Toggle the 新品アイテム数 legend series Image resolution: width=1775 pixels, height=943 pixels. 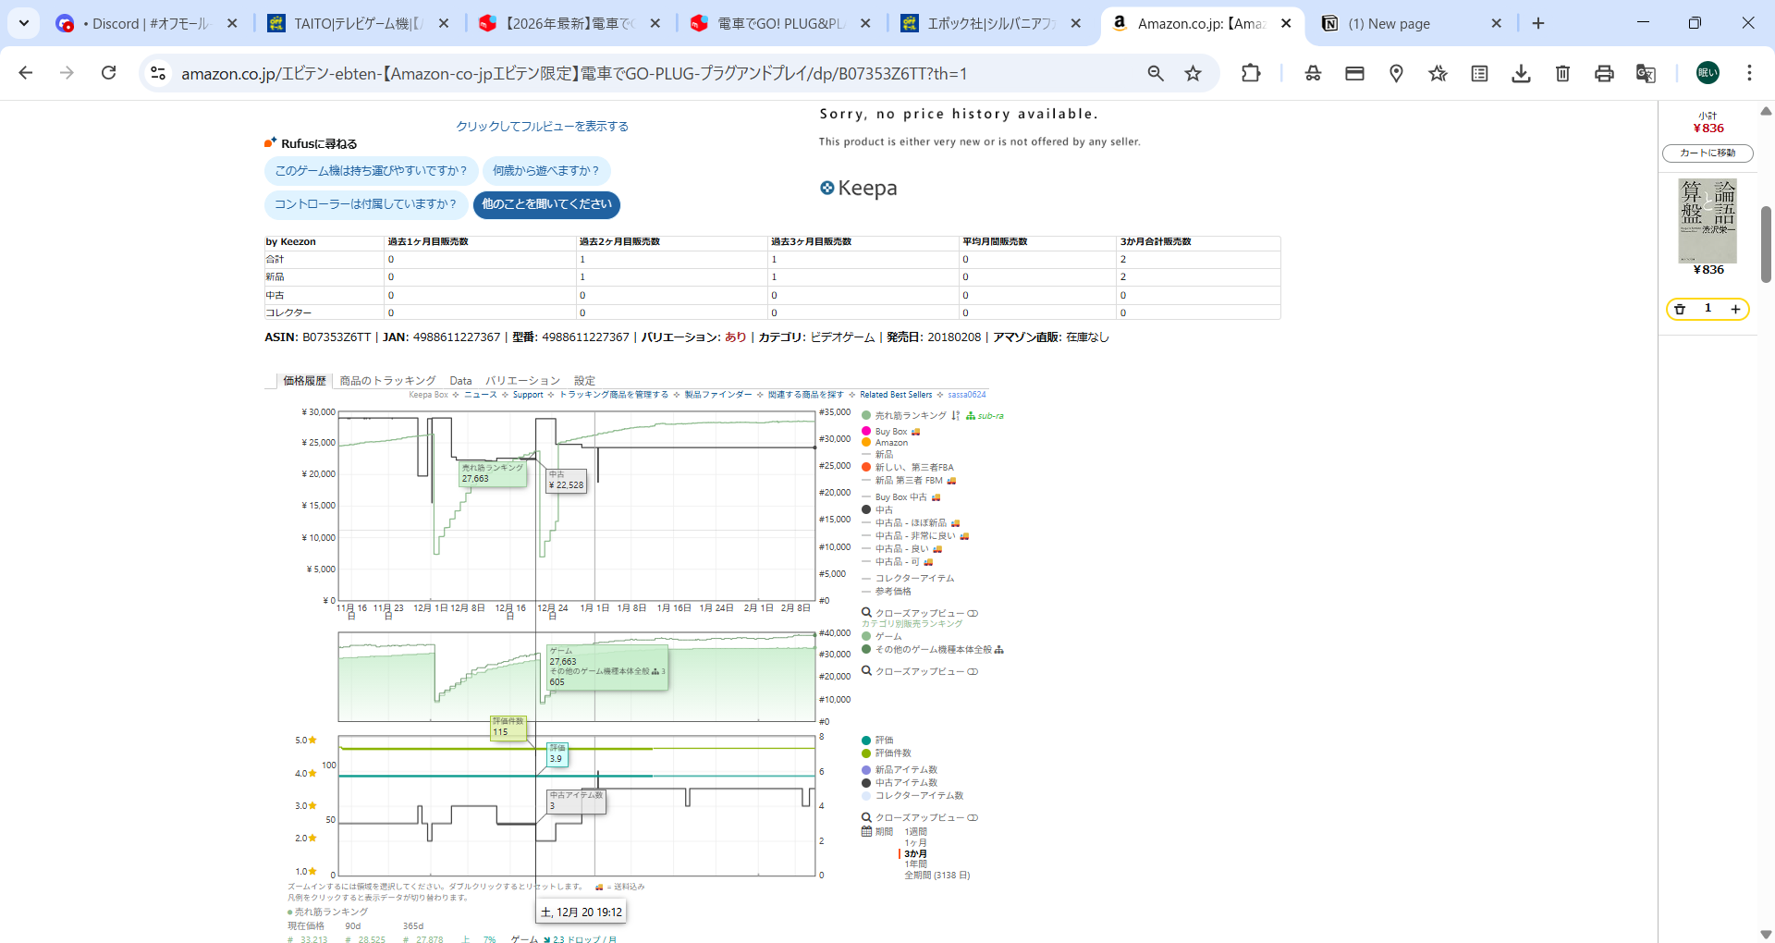coord(900,770)
